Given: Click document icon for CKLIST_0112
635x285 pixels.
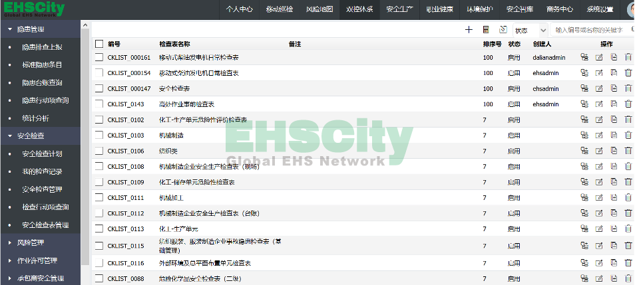Looking at the screenshot, I should pyautogui.click(x=614, y=213).
